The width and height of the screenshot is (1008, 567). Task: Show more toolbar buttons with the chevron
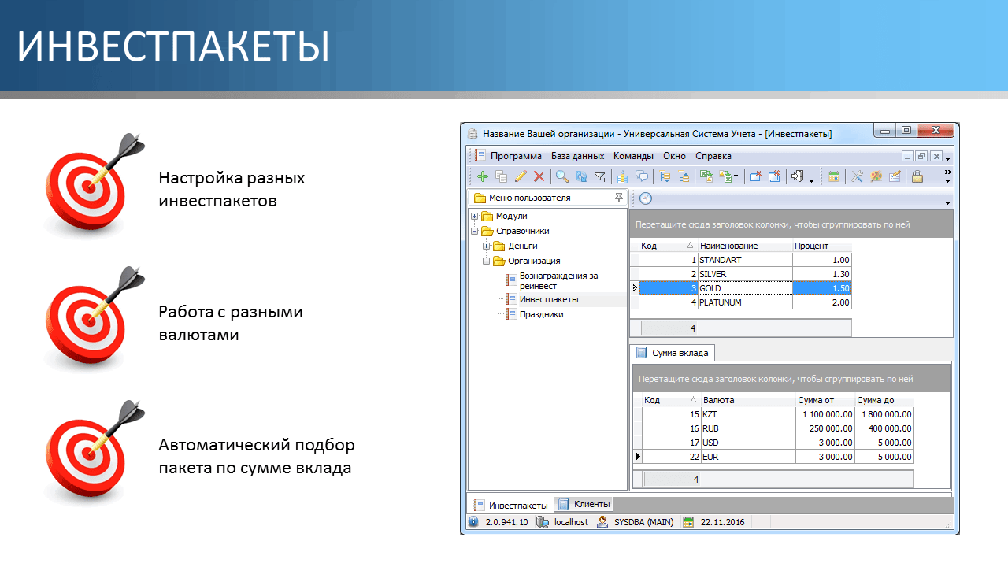coord(947,172)
